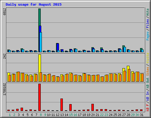Image resolution: width=151 pixels, height=118 pixels.
Task: Click day label 18 on the x-axis
Action: click(84, 115)
